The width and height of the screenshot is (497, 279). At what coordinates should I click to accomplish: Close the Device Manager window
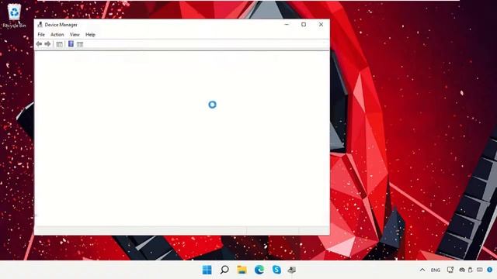pyautogui.click(x=321, y=24)
